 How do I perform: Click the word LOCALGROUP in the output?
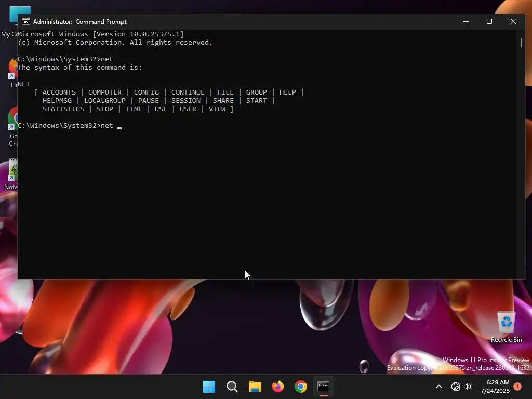click(105, 101)
